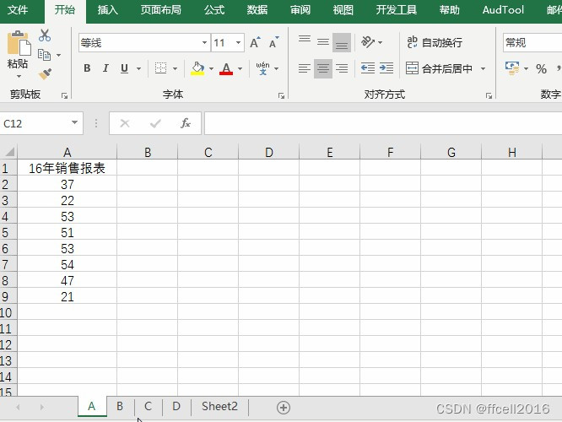Set middle vertical alignment
This screenshot has height=422, width=562.
(x=323, y=42)
